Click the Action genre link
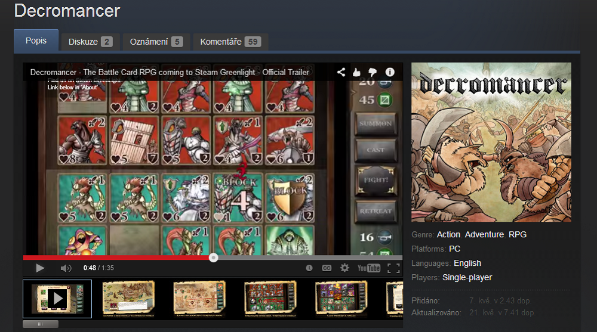 point(448,235)
